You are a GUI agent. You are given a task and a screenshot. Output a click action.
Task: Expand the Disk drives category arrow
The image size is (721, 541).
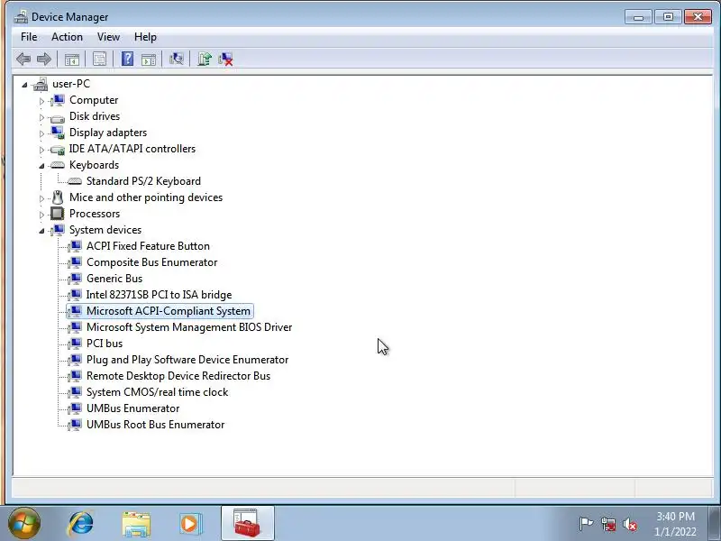[x=41, y=117]
